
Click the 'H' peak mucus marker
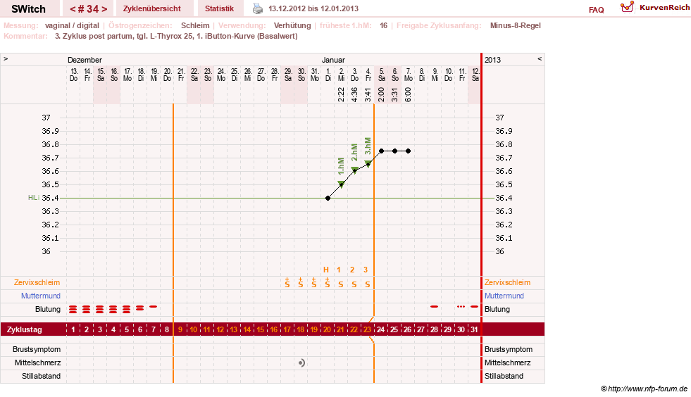(326, 270)
